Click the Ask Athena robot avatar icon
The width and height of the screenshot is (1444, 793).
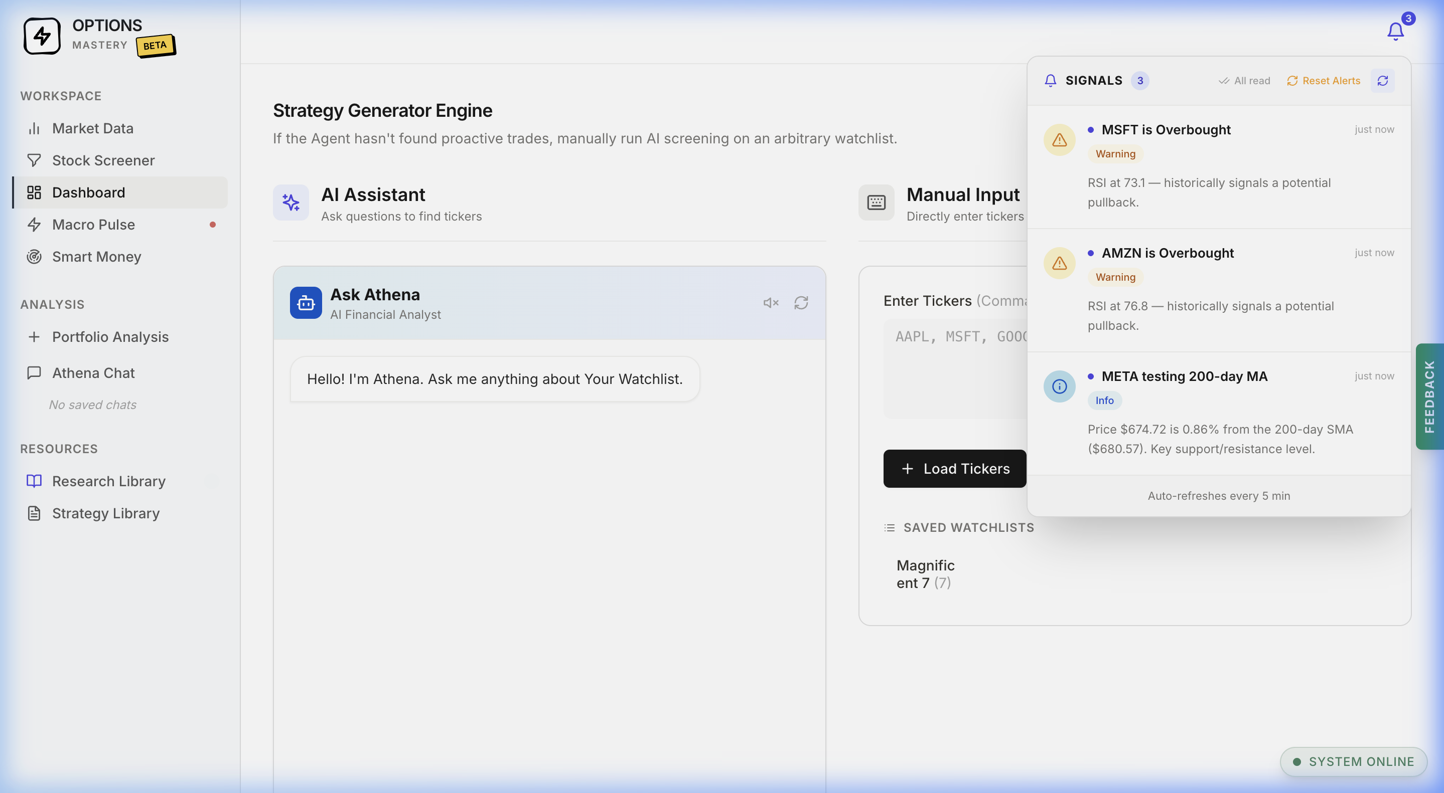306,303
